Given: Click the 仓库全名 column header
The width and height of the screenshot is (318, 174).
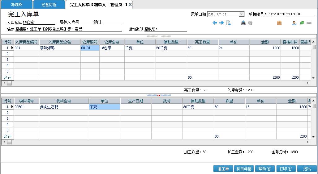Looking at the screenshot, I should (x=112, y=42).
